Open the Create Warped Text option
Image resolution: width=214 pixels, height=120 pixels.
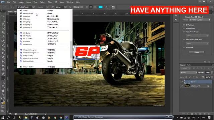[107, 7]
